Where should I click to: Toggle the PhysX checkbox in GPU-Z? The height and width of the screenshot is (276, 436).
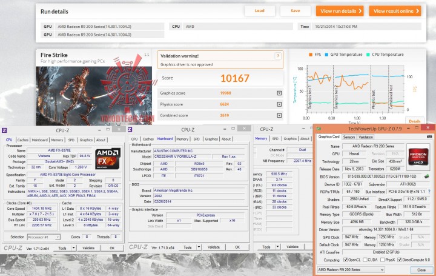point(382,260)
